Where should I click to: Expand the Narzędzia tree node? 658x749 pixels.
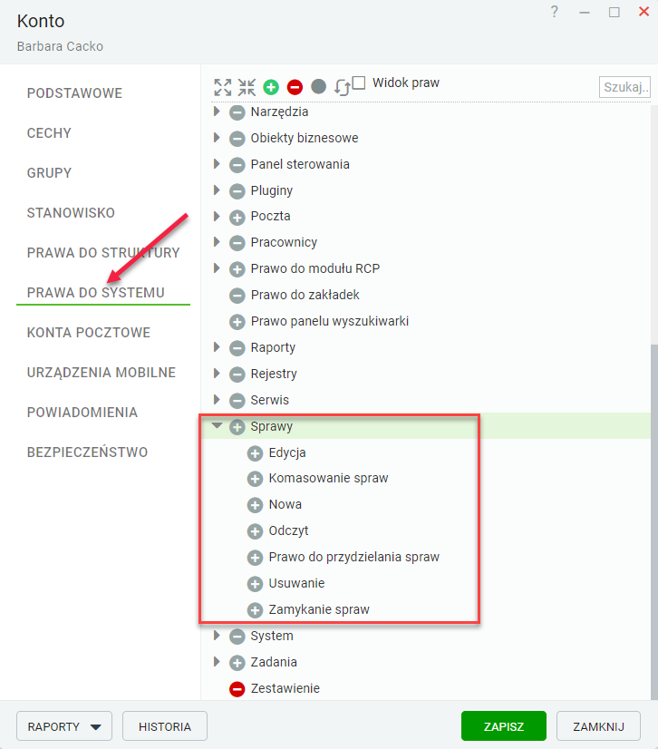click(217, 112)
